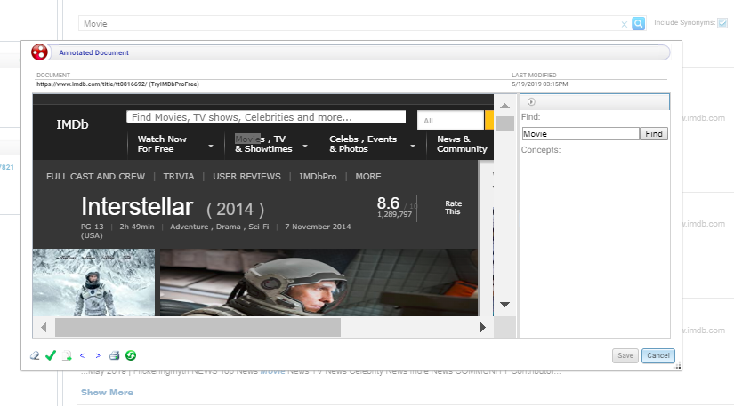Image resolution: width=734 pixels, height=406 pixels.
Task: Click the Find button
Action: point(654,134)
